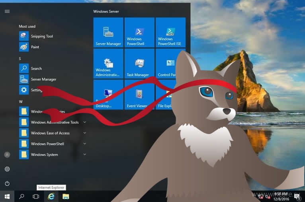Expand Windows PowerShell folder chevron
The height and width of the screenshot is (202, 305).
click(85, 144)
